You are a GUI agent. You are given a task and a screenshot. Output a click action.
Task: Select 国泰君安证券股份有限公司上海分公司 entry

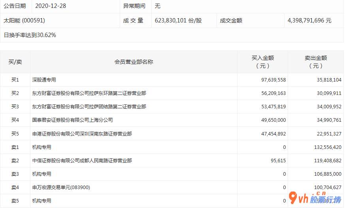pyautogui.click(x=72, y=120)
